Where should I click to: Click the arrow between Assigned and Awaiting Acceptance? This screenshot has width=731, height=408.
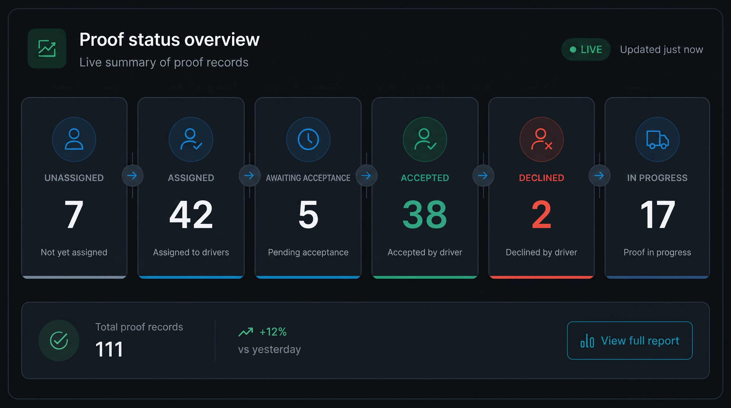pyautogui.click(x=249, y=176)
